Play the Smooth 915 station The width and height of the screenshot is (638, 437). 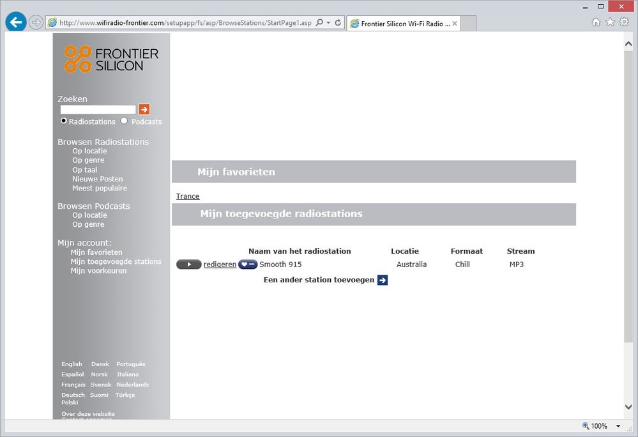(x=189, y=264)
